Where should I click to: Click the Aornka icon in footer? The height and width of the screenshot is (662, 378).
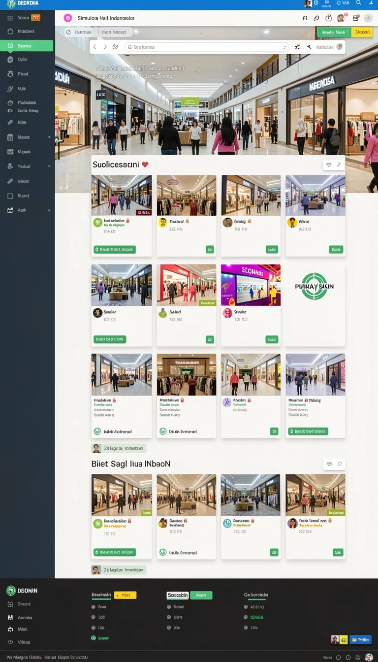pos(10,617)
